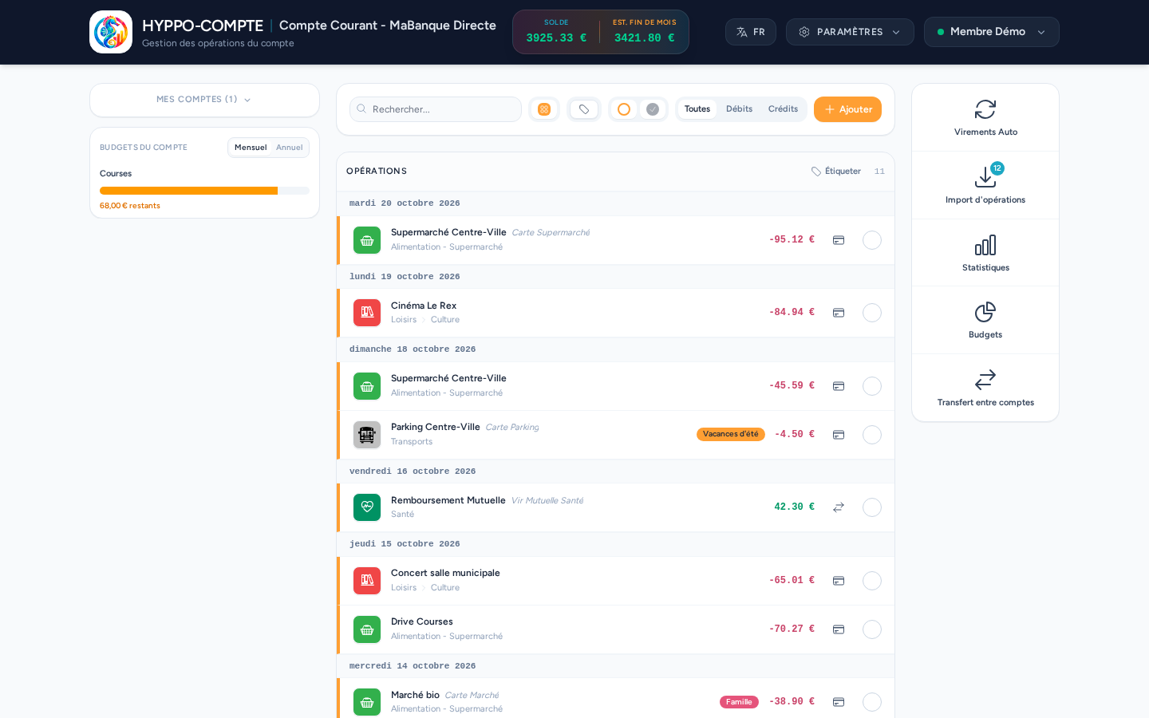Open the Paramètres dropdown

(850, 32)
